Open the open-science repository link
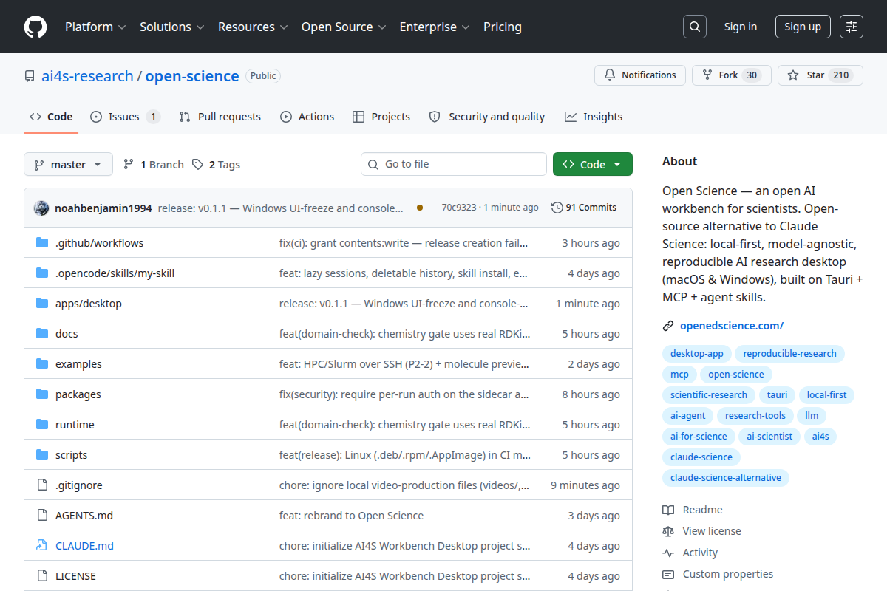 192,76
